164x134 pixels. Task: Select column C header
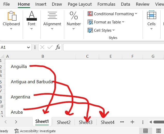coord(87,56)
